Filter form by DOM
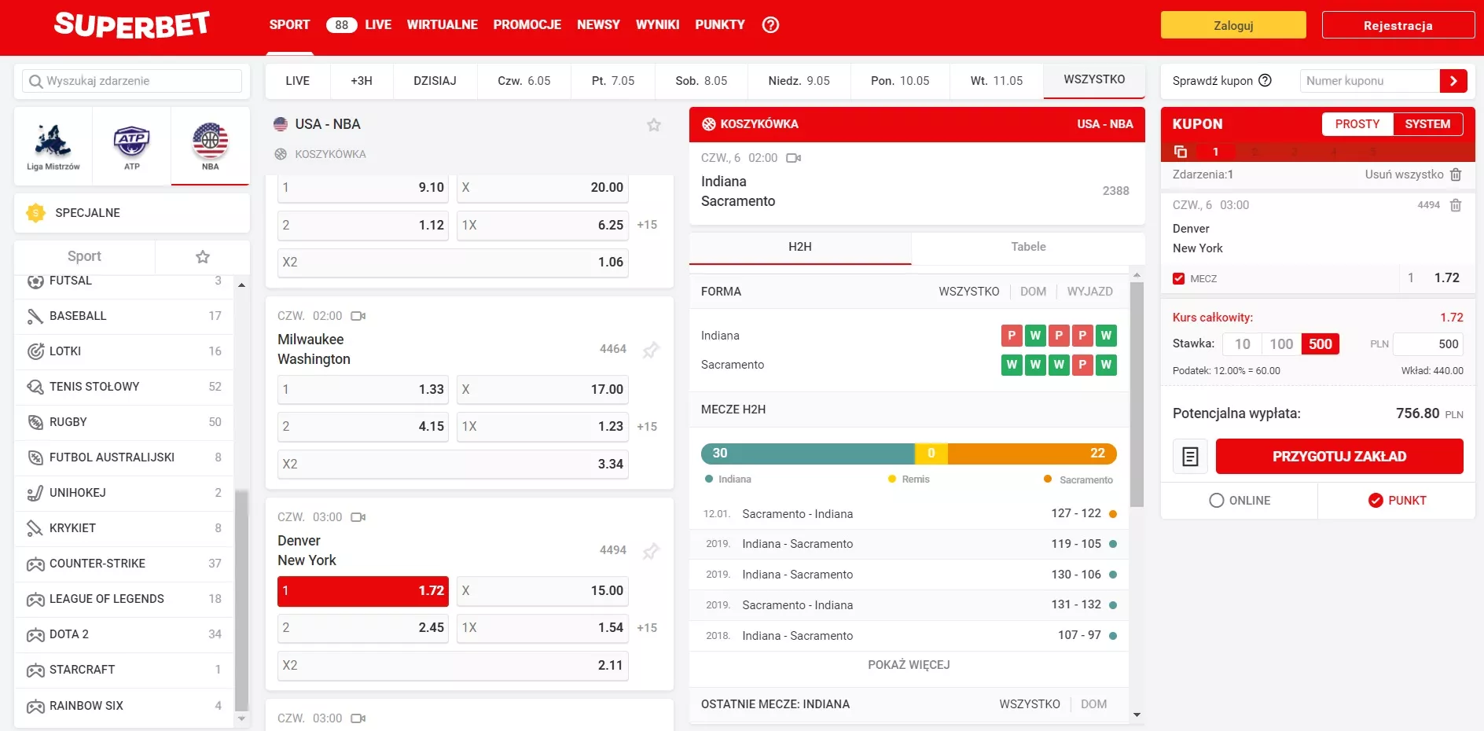Viewport: 1484px width, 731px height. pos(1033,292)
